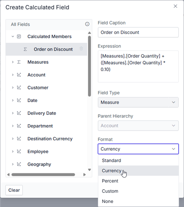Click the dimension icon beside Geography
This screenshot has height=207, width=184.
point(19,164)
